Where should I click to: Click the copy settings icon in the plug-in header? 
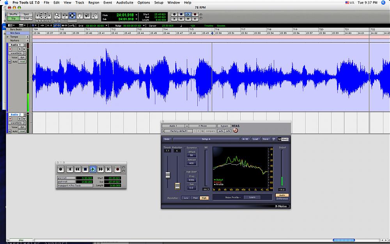pyautogui.click(x=202, y=131)
